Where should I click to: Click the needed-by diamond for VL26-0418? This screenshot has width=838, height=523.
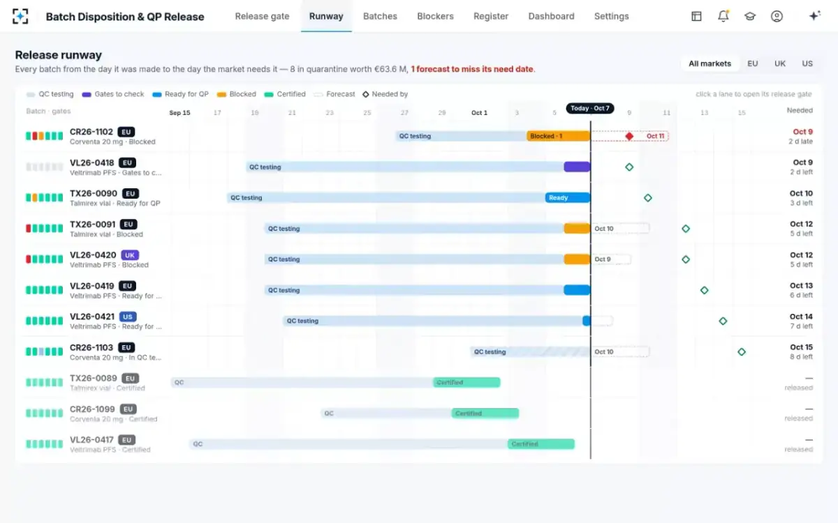tap(629, 167)
